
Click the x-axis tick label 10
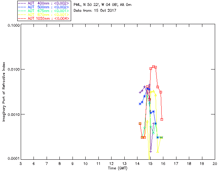click(x=86, y=164)
